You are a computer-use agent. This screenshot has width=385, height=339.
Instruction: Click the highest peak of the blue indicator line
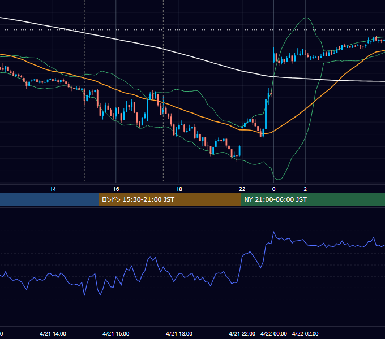[273, 232]
